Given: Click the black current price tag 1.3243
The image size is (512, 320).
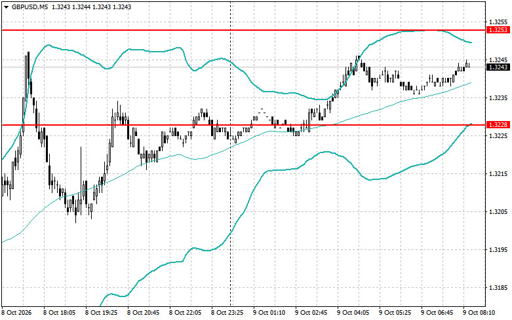Looking at the screenshot, I should pos(498,67).
